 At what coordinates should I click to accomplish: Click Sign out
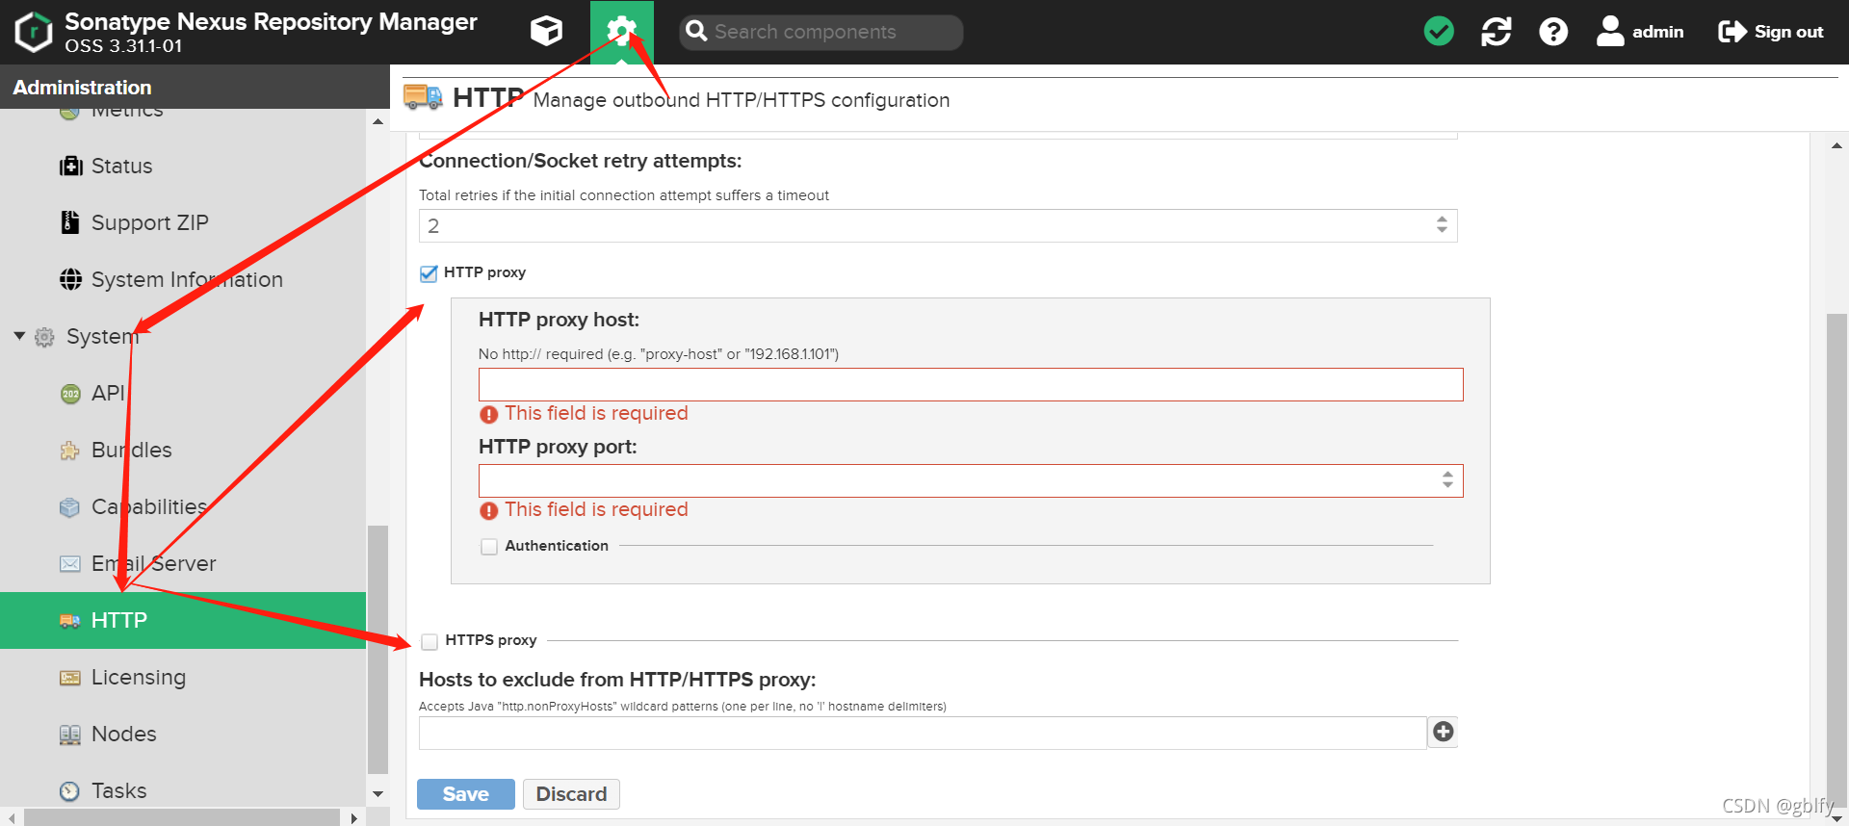point(1771,32)
